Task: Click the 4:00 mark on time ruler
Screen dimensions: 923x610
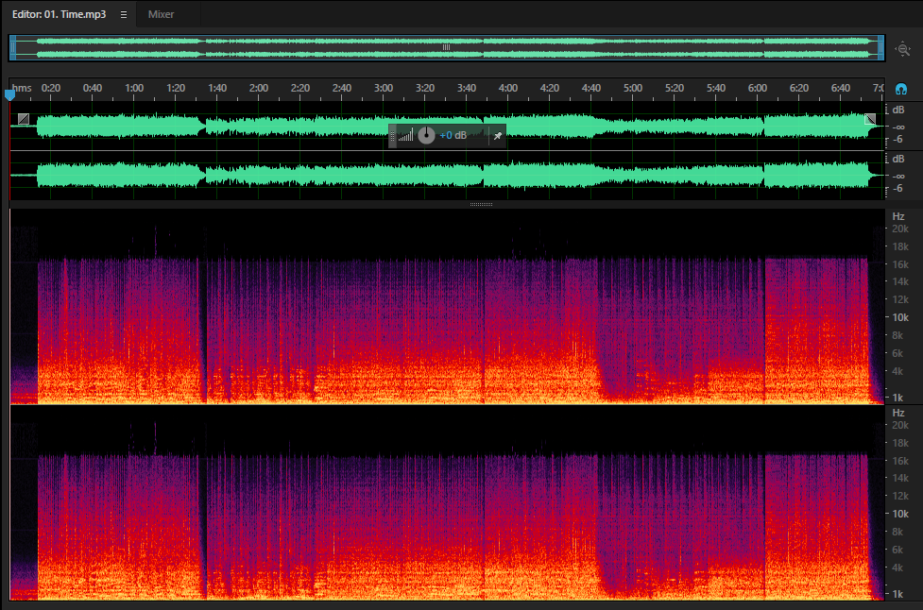Action: pos(508,88)
